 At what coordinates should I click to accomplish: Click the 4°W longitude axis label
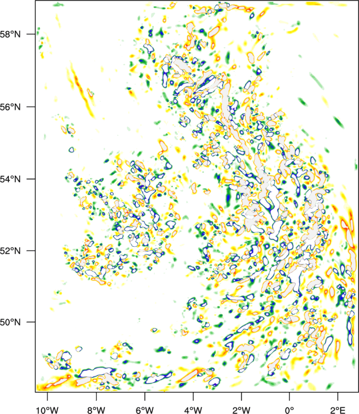tap(193, 410)
